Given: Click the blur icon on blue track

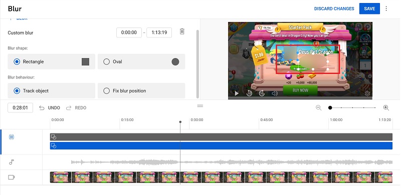Looking at the screenshot, I should [x=54, y=145].
